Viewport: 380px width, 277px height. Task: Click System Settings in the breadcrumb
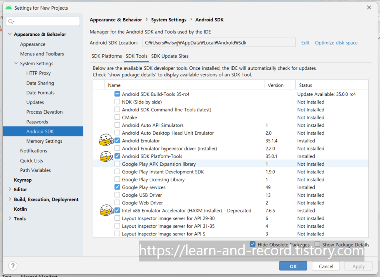169,20
